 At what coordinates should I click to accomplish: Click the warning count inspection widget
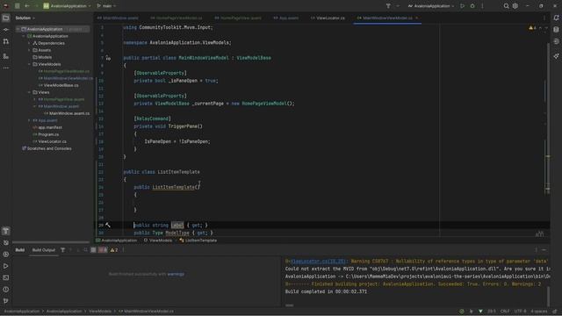pos(533,27)
